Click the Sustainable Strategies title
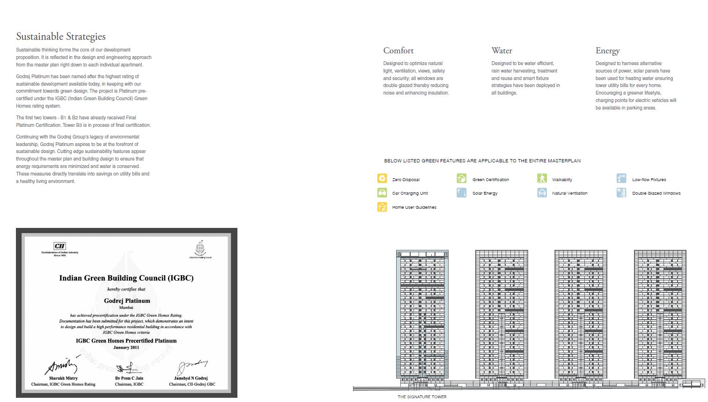The height and width of the screenshot is (402, 708). pos(61,36)
